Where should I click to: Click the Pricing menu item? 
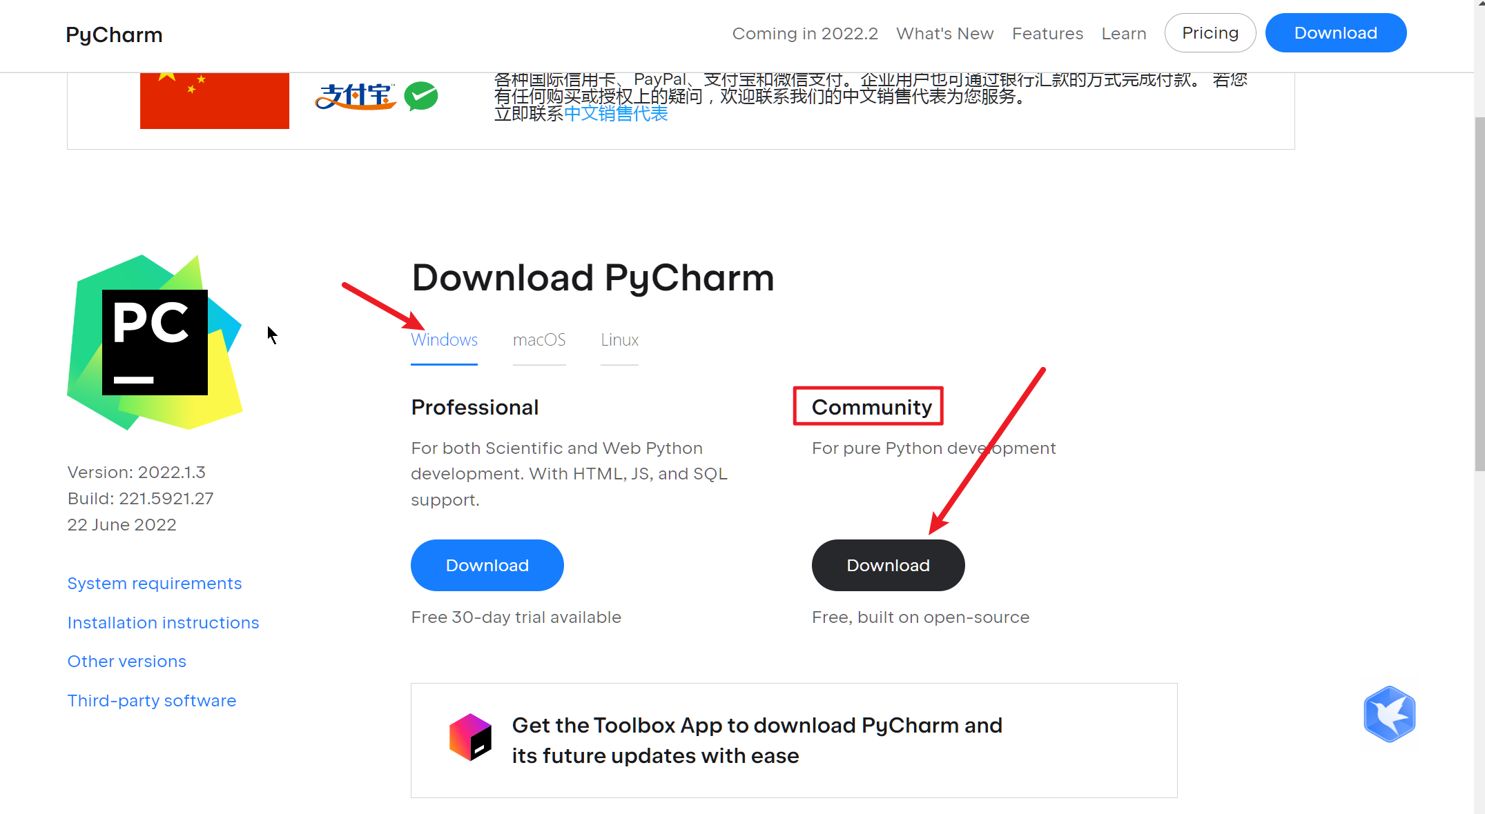click(1210, 32)
